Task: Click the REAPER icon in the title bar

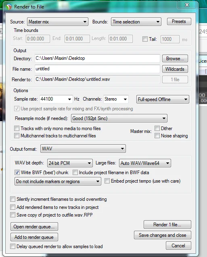Action: point(9,7)
